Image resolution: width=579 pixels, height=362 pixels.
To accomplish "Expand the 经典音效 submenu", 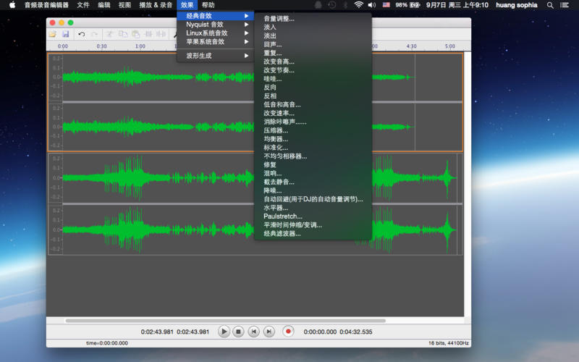I will (x=215, y=16).
